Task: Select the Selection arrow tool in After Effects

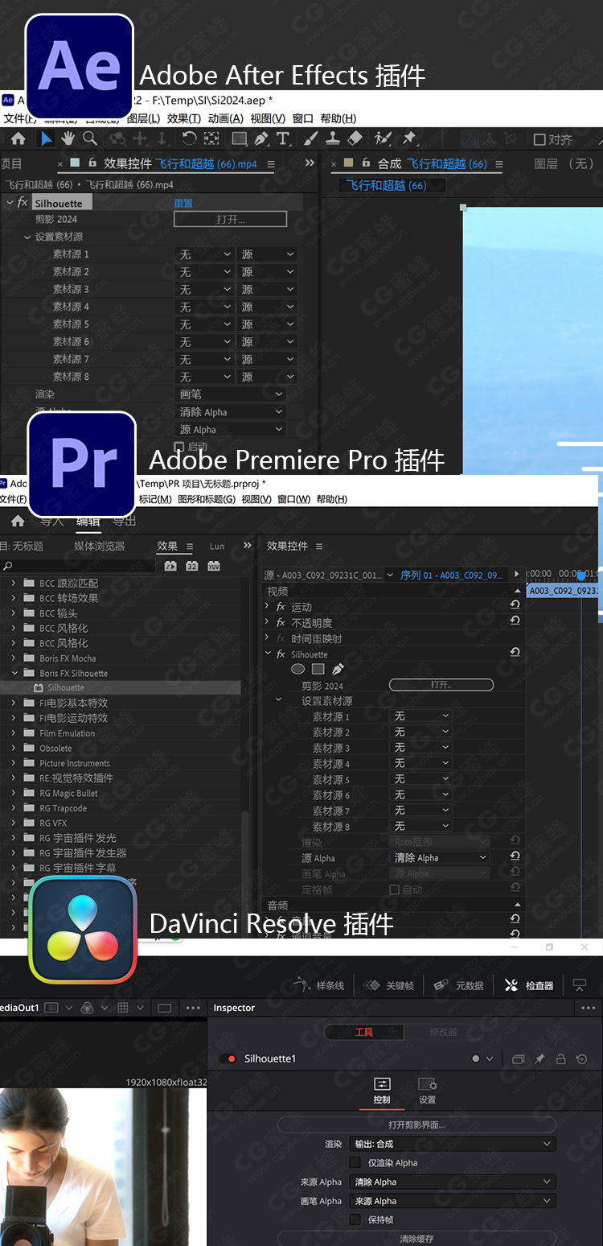Action: [x=47, y=138]
